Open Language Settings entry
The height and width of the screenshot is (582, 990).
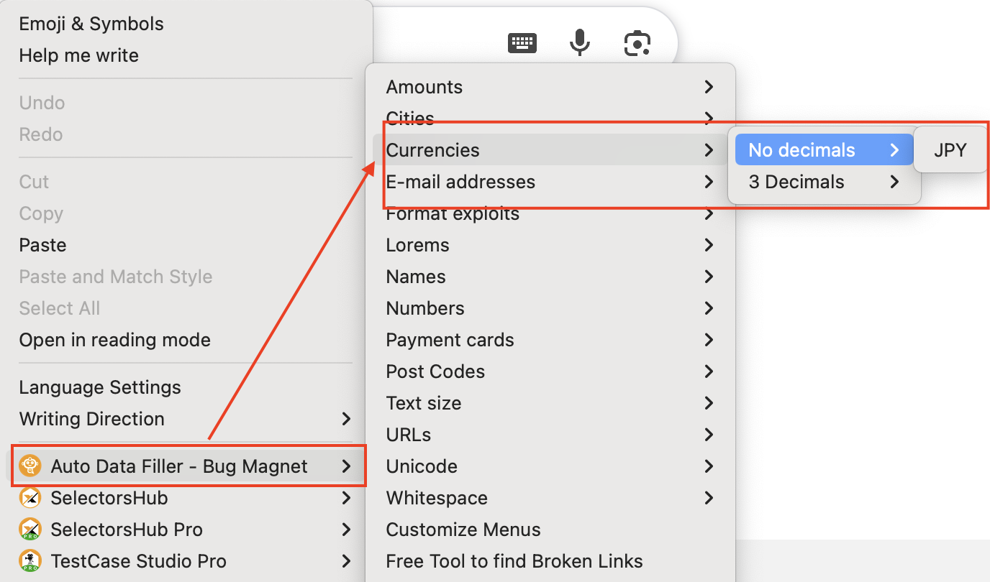tap(100, 387)
